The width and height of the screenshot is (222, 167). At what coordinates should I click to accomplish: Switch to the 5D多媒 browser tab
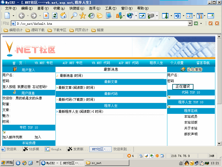click(34, 149)
